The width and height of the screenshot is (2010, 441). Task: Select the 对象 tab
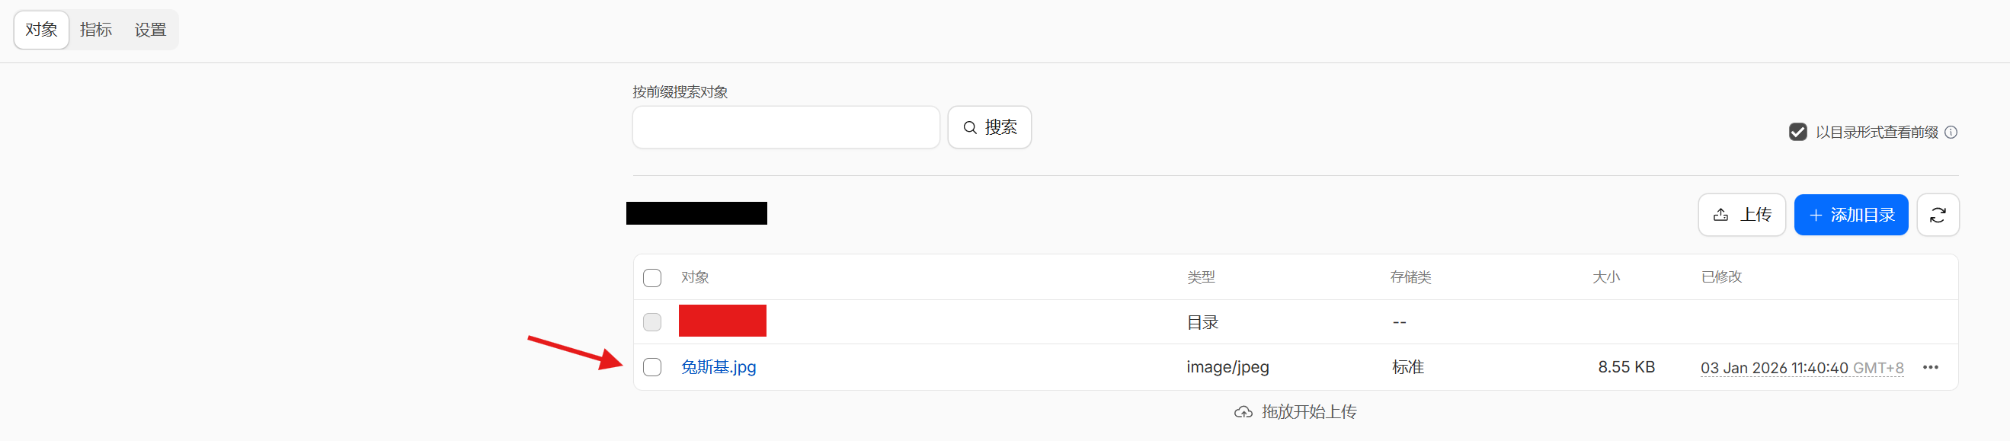click(40, 30)
